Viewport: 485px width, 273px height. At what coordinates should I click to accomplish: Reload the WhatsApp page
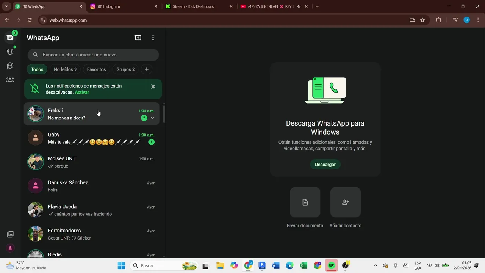pos(30,20)
